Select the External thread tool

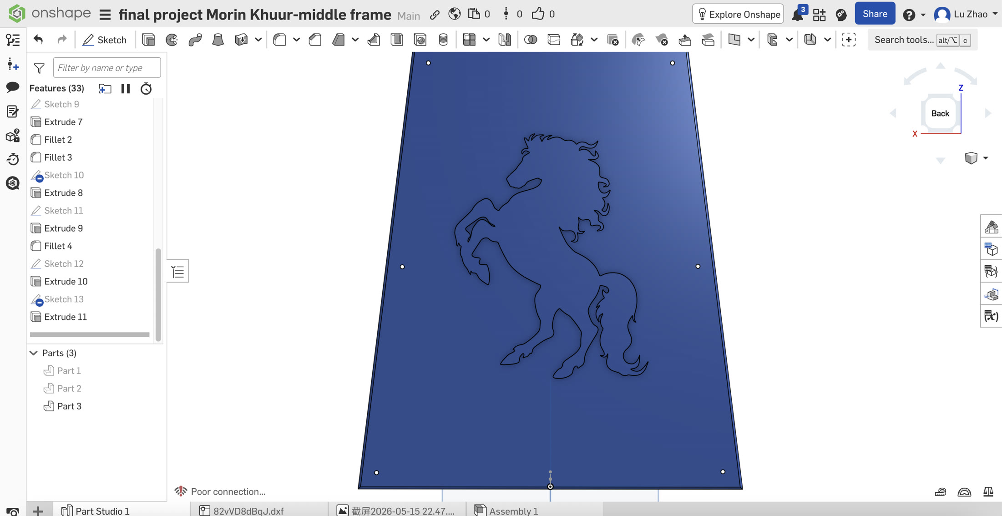point(443,40)
